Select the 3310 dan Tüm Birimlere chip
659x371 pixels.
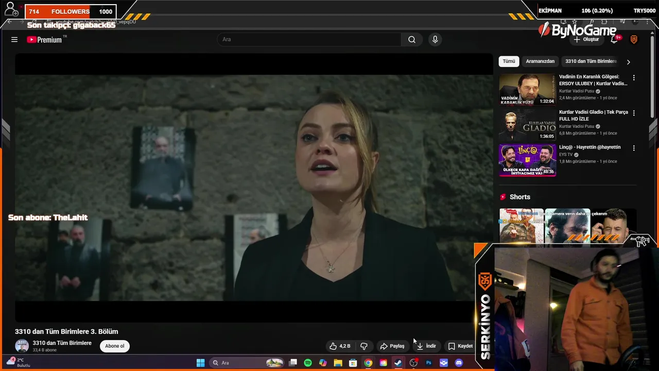(591, 61)
